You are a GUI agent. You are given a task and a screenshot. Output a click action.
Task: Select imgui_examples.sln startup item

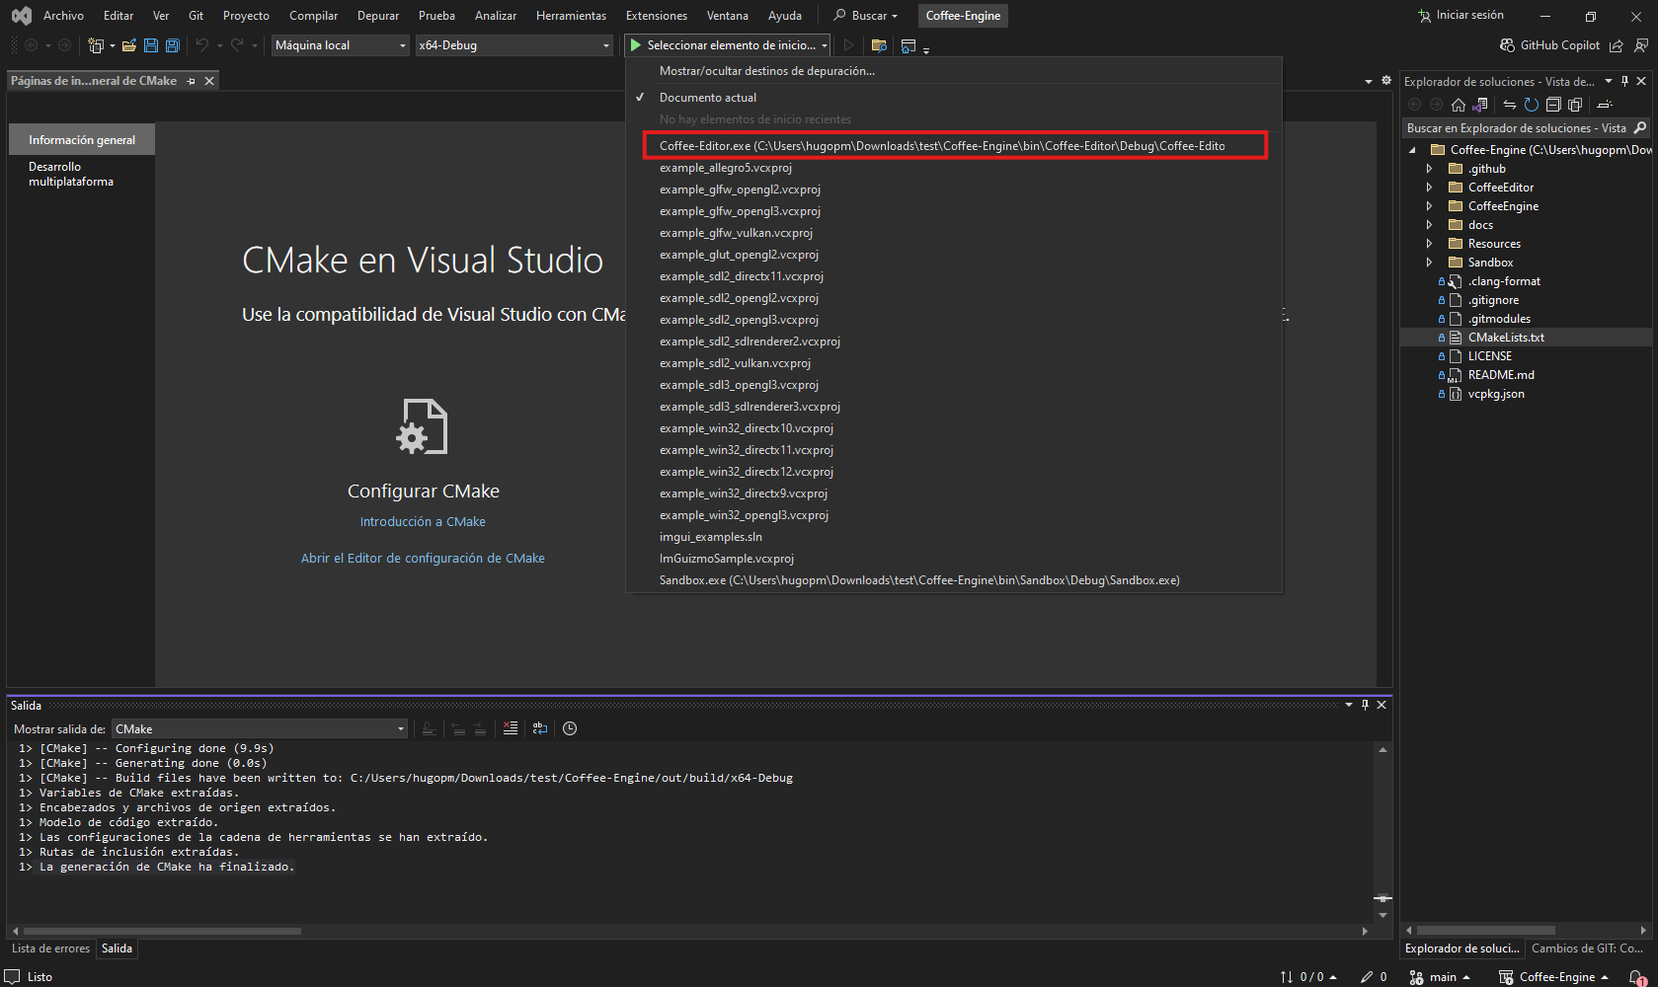point(711,537)
